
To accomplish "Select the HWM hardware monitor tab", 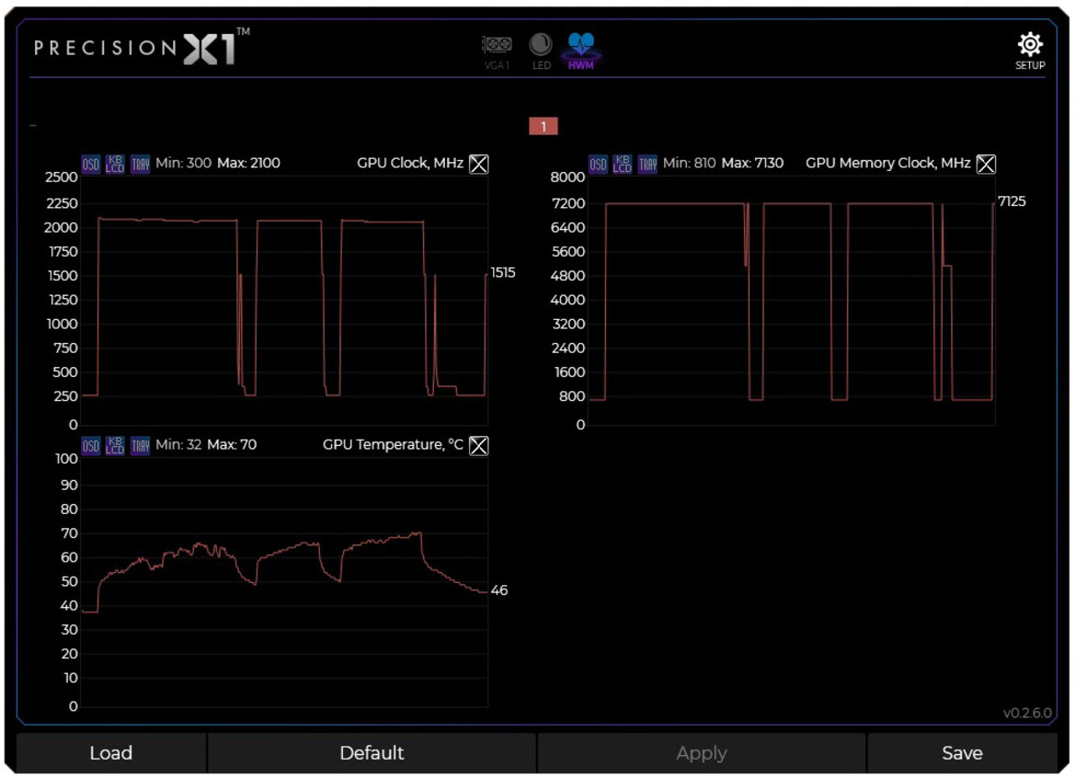I will 580,51.
